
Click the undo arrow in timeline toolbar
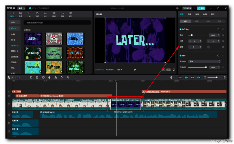[x=18, y=77]
